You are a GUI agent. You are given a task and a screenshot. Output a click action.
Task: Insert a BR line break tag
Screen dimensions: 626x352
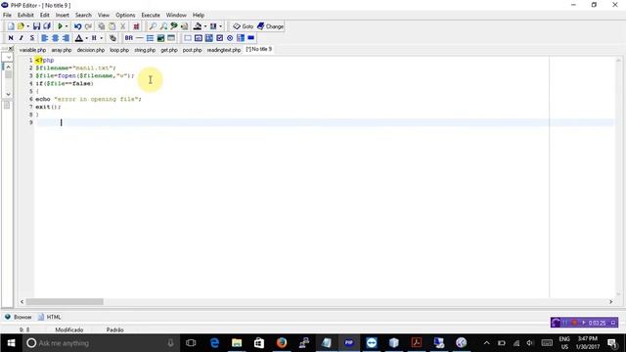click(128, 38)
